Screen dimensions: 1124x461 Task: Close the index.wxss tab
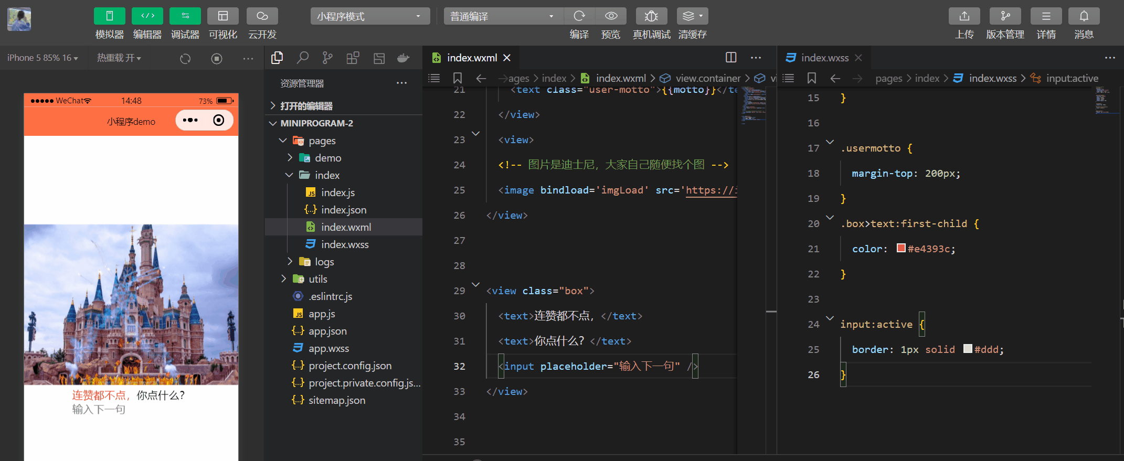pyautogui.click(x=858, y=58)
